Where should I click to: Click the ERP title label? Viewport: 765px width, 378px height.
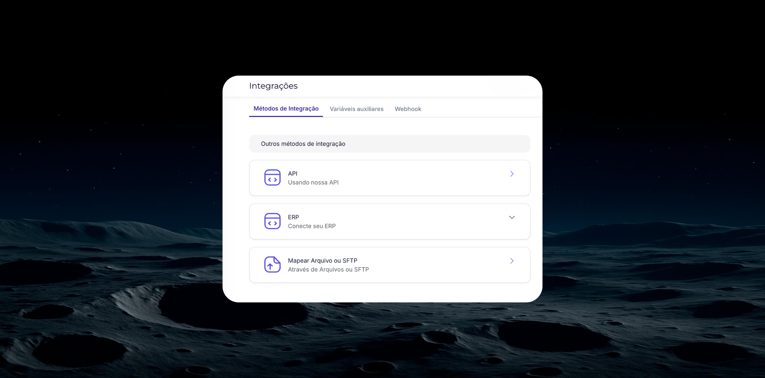pos(293,217)
